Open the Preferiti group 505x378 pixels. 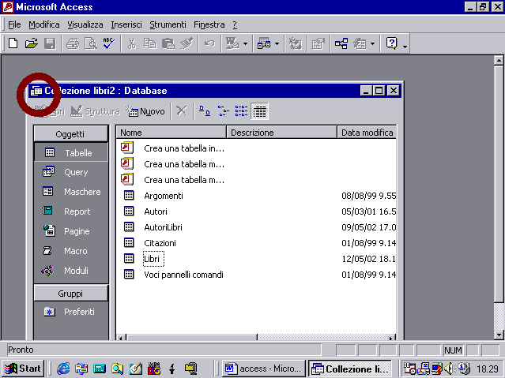click(71, 312)
